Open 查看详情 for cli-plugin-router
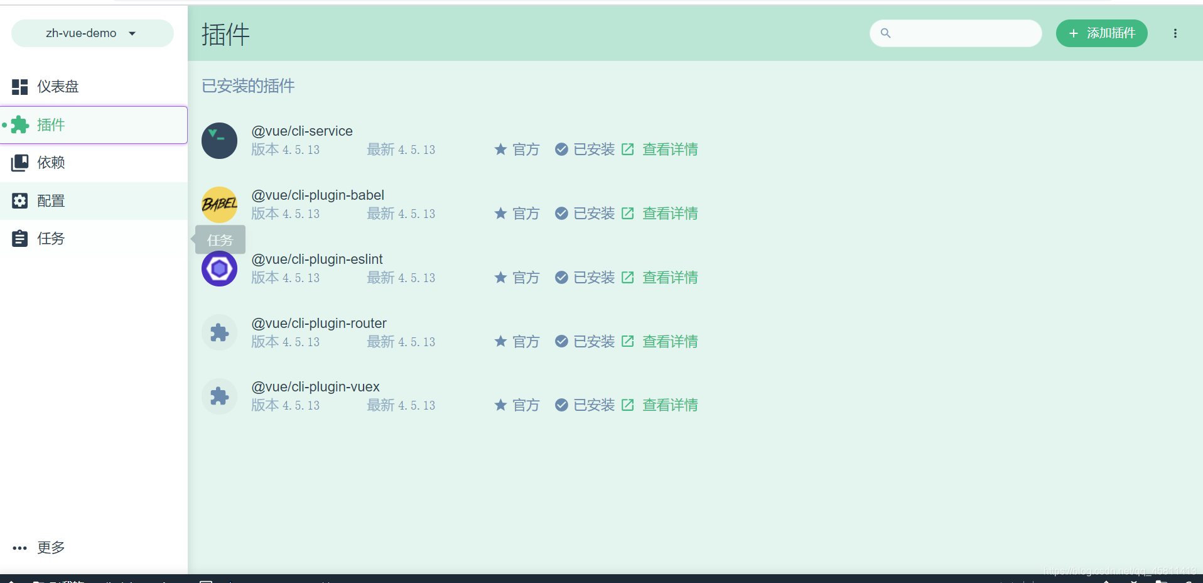Viewport: 1203px width, 583px height. coord(670,342)
